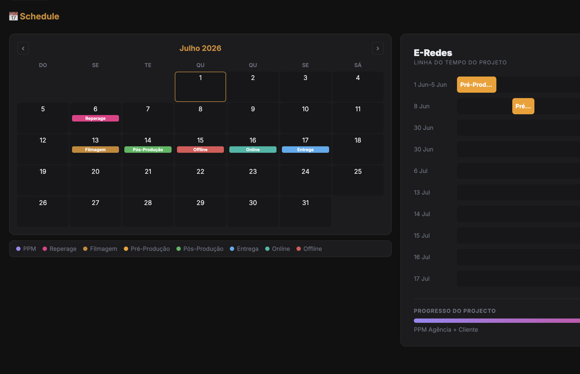The height and width of the screenshot is (374, 580).
Task: Go to next month arrow
Action: (378, 49)
